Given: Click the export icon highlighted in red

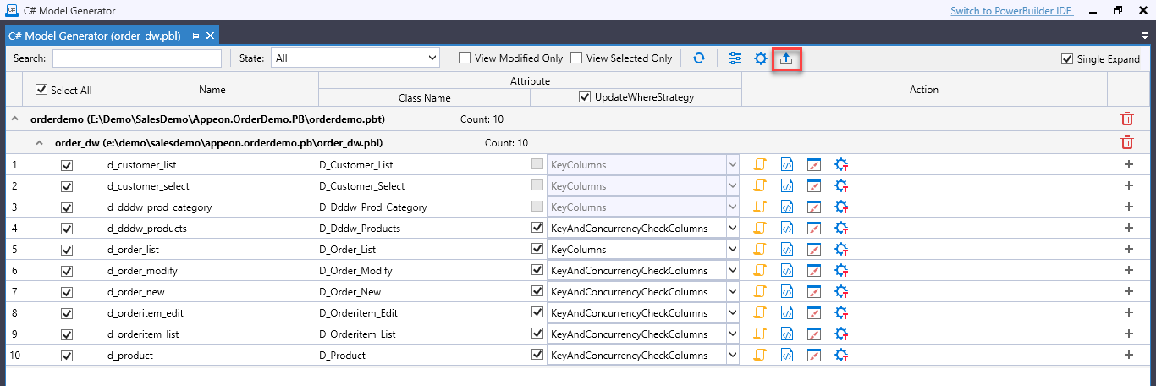Looking at the screenshot, I should point(786,58).
